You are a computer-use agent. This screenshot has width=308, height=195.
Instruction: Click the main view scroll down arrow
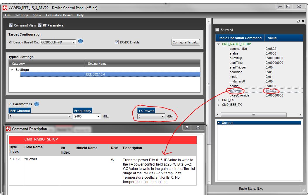[x=209, y=182]
